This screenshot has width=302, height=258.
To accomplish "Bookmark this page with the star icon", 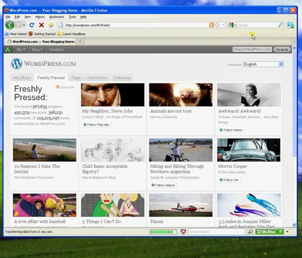I will [217, 25].
